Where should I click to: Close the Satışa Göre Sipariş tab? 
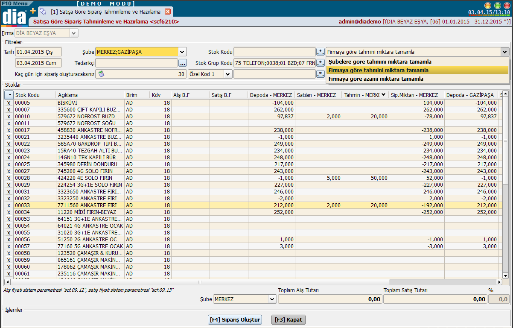tap(168, 12)
